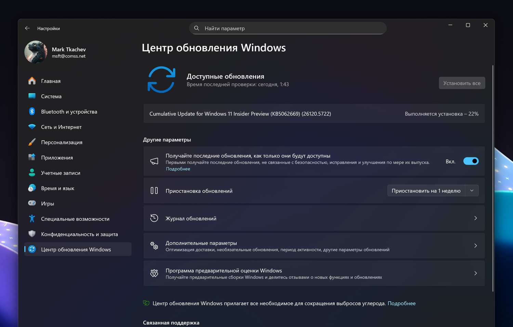Go to Игры in the sidebar
The height and width of the screenshot is (327, 513).
[78, 203]
